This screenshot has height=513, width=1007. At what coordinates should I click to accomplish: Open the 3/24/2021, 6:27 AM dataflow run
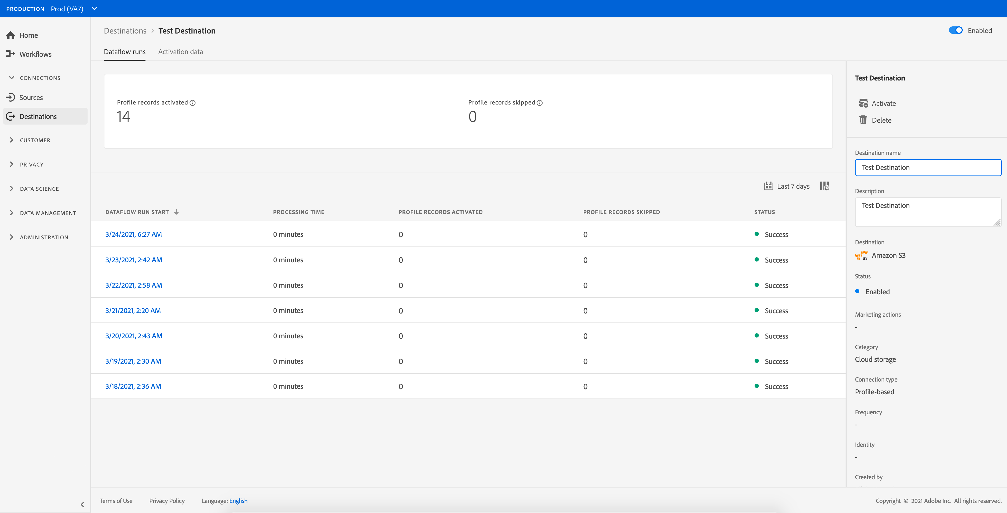[133, 234]
